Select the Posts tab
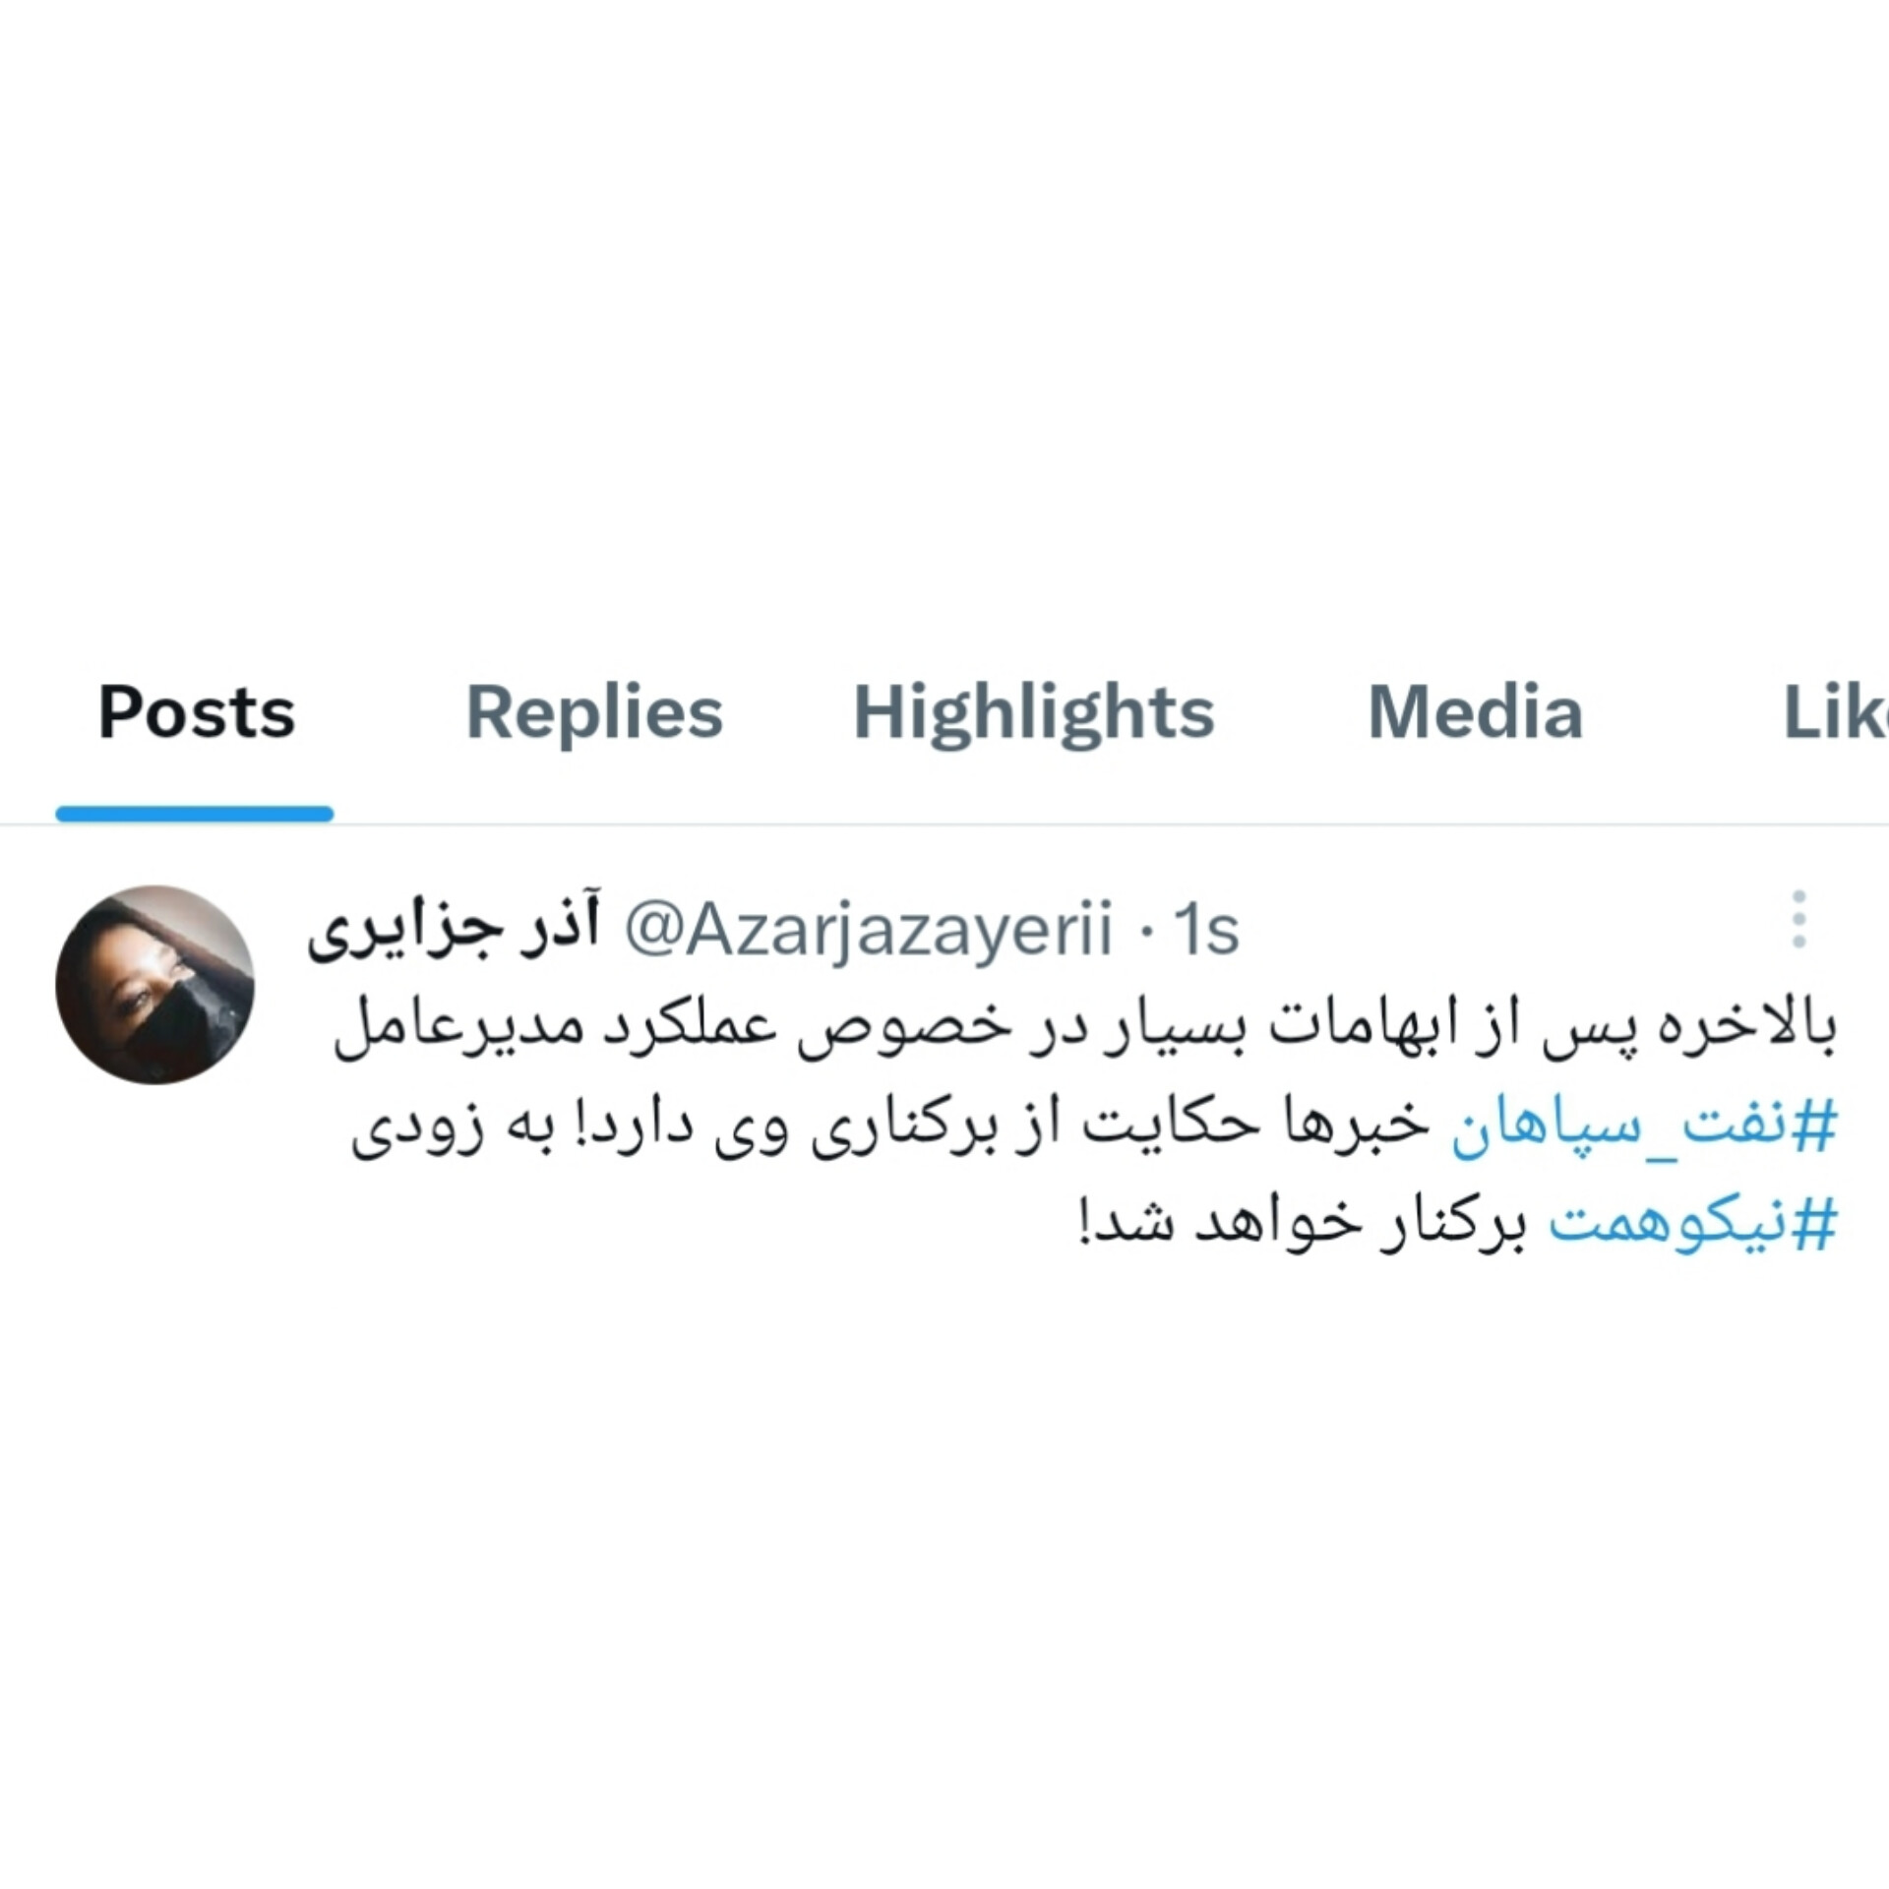The image size is (1889, 1889). click(x=197, y=711)
